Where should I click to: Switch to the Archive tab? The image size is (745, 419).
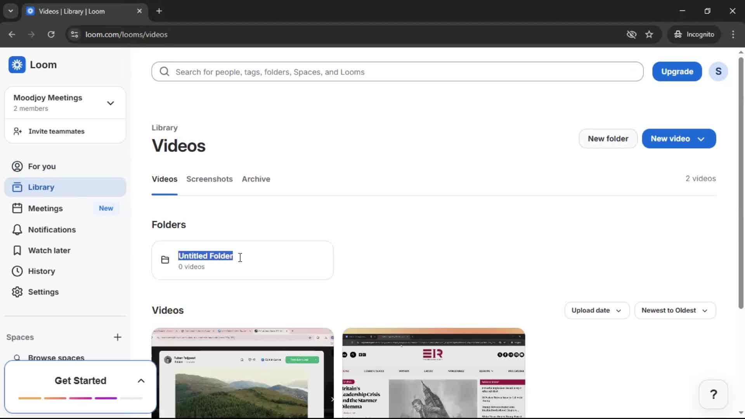point(256,179)
